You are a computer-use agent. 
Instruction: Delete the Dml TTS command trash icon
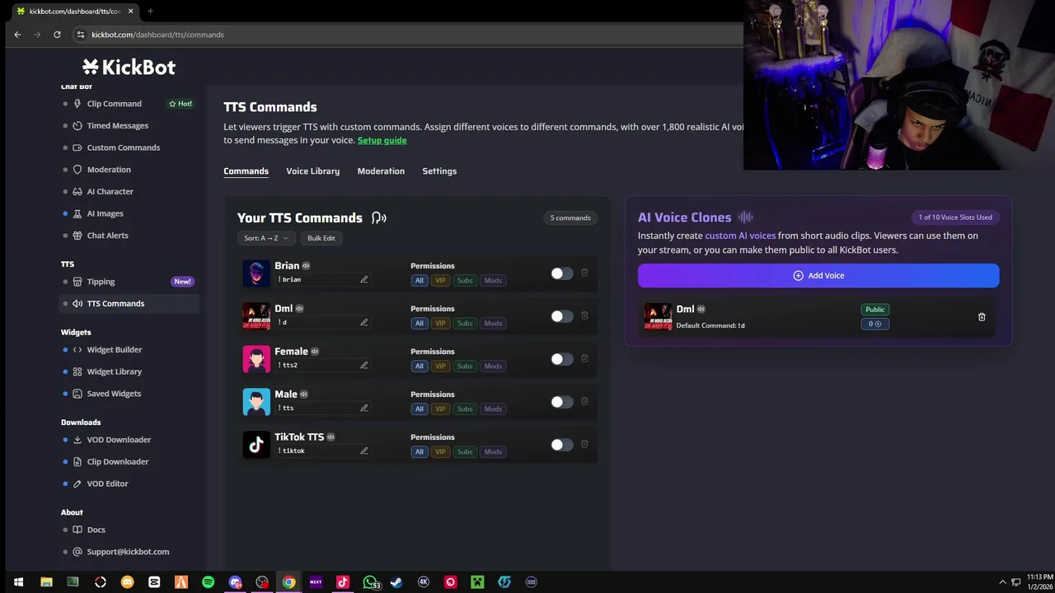584,315
